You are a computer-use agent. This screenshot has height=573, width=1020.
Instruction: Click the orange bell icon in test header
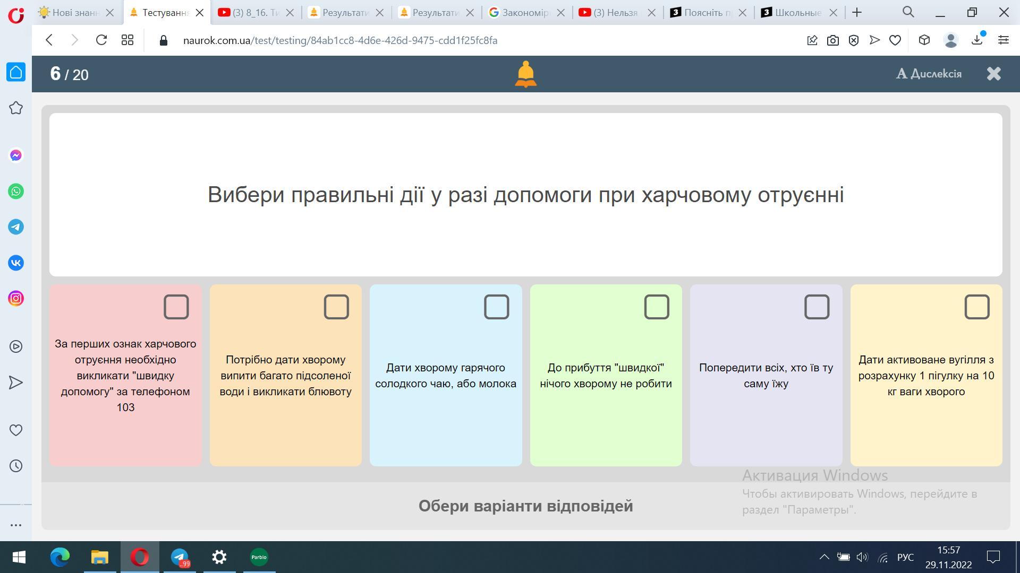click(x=525, y=74)
